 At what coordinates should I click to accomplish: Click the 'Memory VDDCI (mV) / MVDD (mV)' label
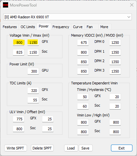pos(97,35)
